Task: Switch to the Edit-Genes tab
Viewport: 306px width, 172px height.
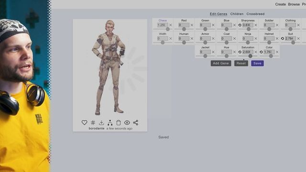Action: 219,14
